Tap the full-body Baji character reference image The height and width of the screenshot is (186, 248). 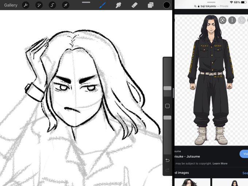click(211, 80)
